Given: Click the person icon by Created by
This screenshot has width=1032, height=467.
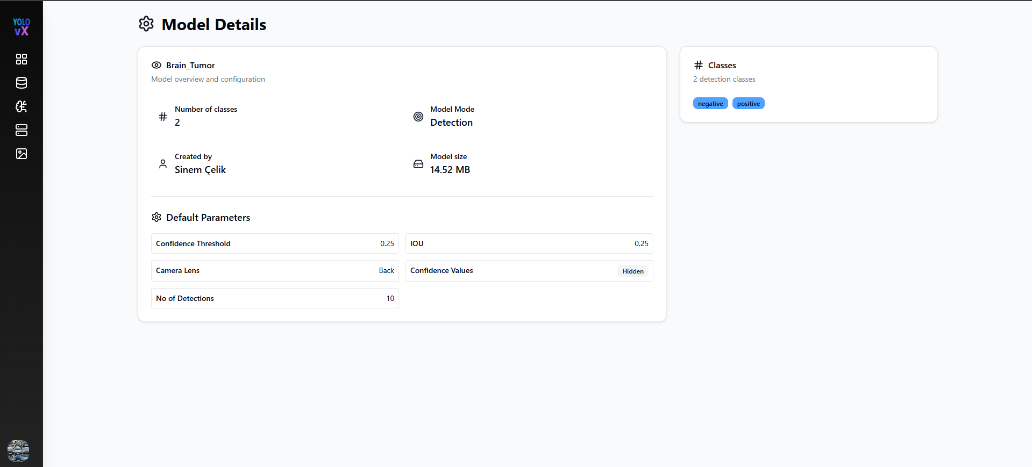Looking at the screenshot, I should point(163,164).
